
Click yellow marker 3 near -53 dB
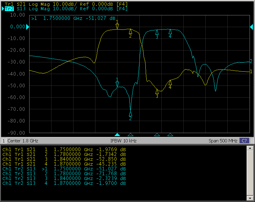tap(157, 92)
